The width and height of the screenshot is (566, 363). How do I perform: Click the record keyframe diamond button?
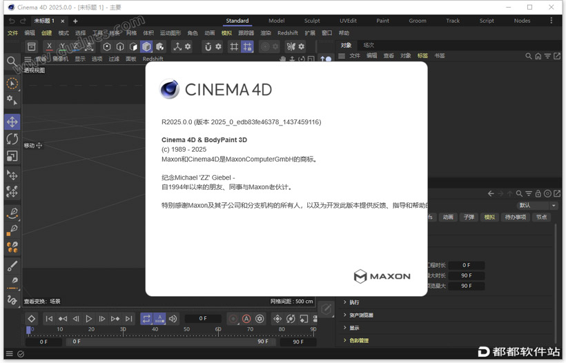31,319
